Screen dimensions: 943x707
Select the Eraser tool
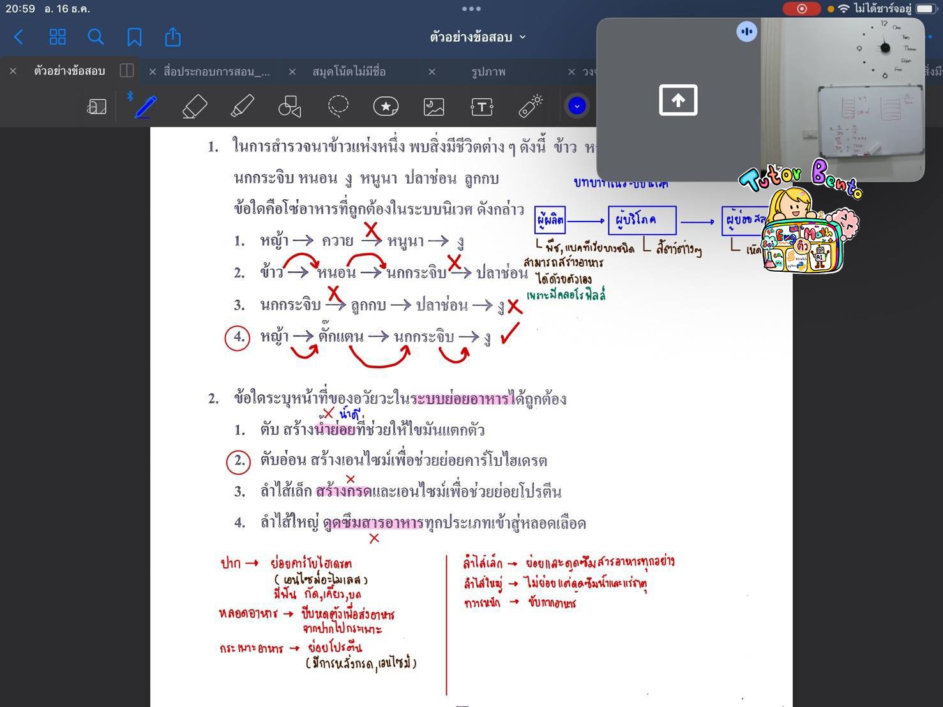point(195,107)
